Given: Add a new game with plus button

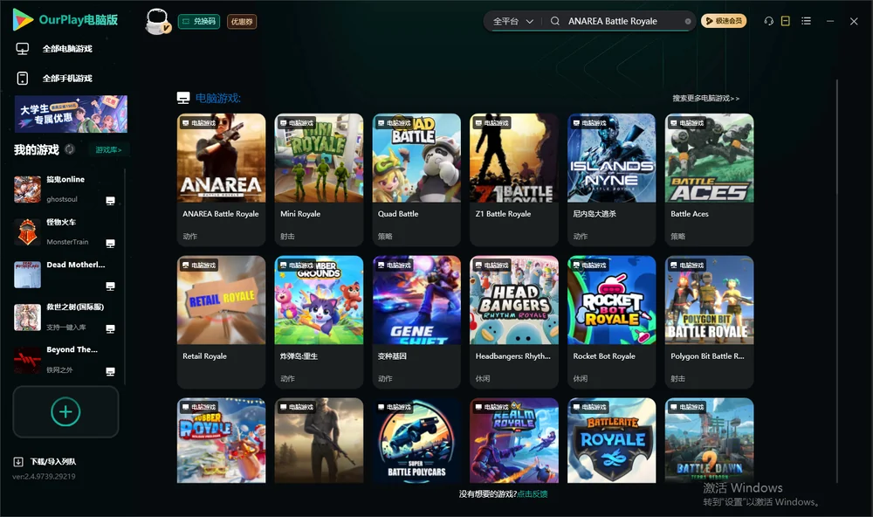Looking at the screenshot, I should click(65, 411).
